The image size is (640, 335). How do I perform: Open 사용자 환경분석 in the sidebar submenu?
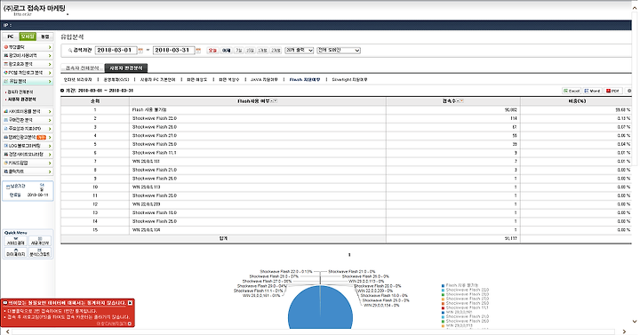(x=22, y=100)
